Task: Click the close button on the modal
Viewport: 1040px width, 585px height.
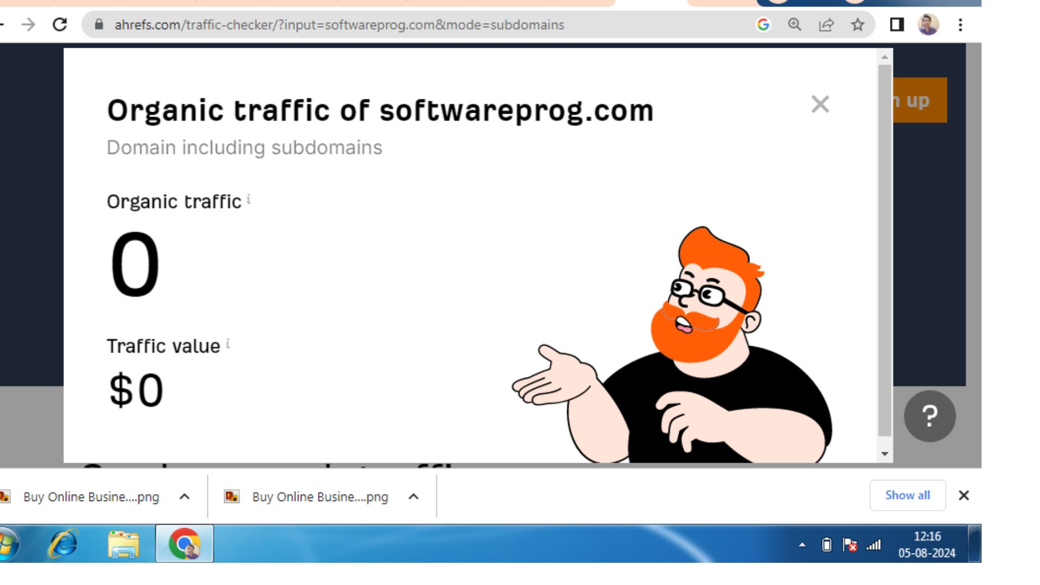Action: 820,105
